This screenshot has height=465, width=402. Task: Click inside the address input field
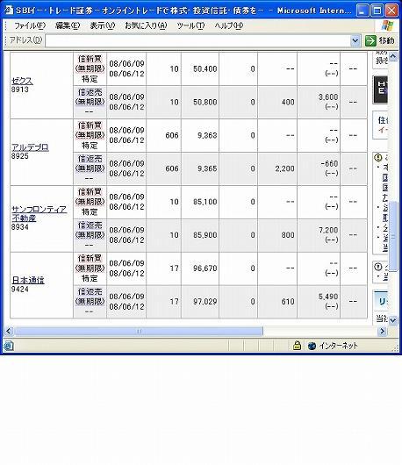[x=197, y=40]
